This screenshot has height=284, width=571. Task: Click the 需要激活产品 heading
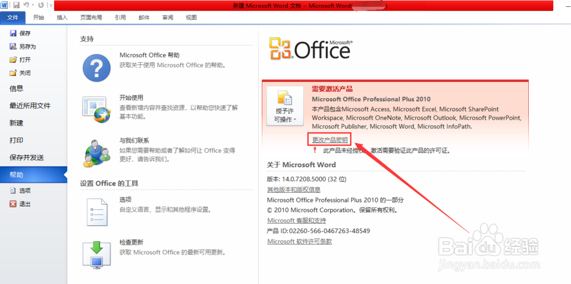tap(332, 89)
